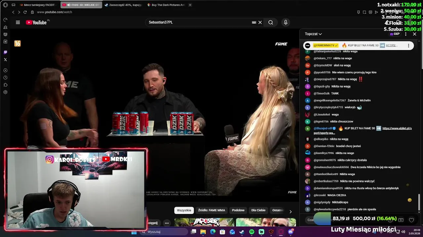The height and width of the screenshot is (237, 423).
Task: Open the Impostor video thumbnail
Action: click(x=204, y=222)
